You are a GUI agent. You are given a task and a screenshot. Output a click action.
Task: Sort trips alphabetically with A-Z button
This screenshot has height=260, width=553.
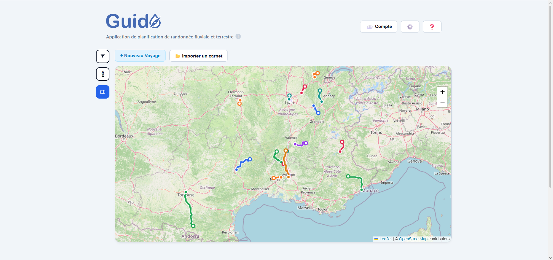(103, 74)
